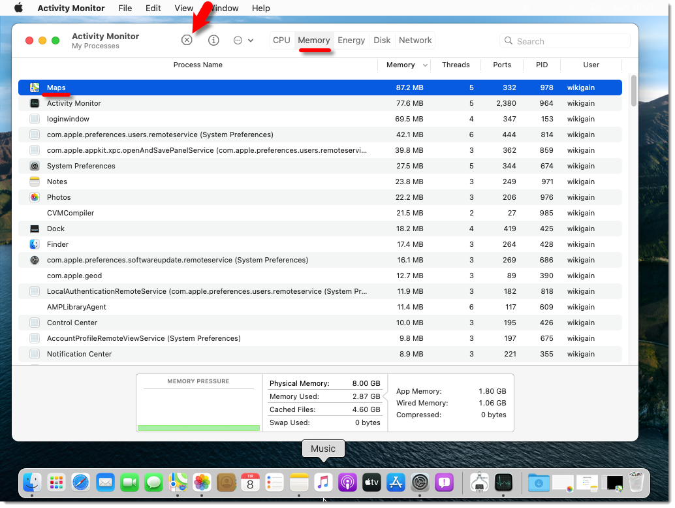Viewport: 675px width, 508px height.
Task: Open FaceTime from the Dock
Action: pyautogui.click(x=129, y=482)
